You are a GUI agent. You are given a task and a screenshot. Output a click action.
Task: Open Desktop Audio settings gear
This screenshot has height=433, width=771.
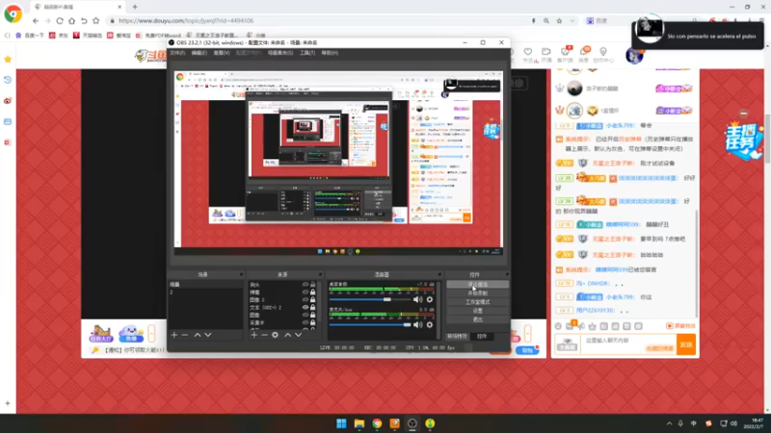coord(430,299)
